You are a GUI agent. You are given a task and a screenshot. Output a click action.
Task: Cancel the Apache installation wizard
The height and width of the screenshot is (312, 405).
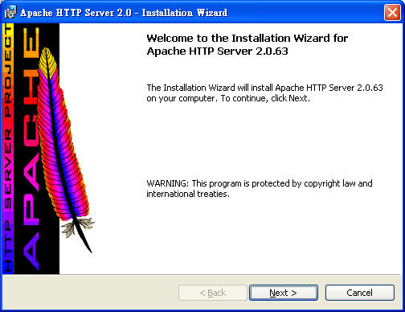click(x=360, y=293)
